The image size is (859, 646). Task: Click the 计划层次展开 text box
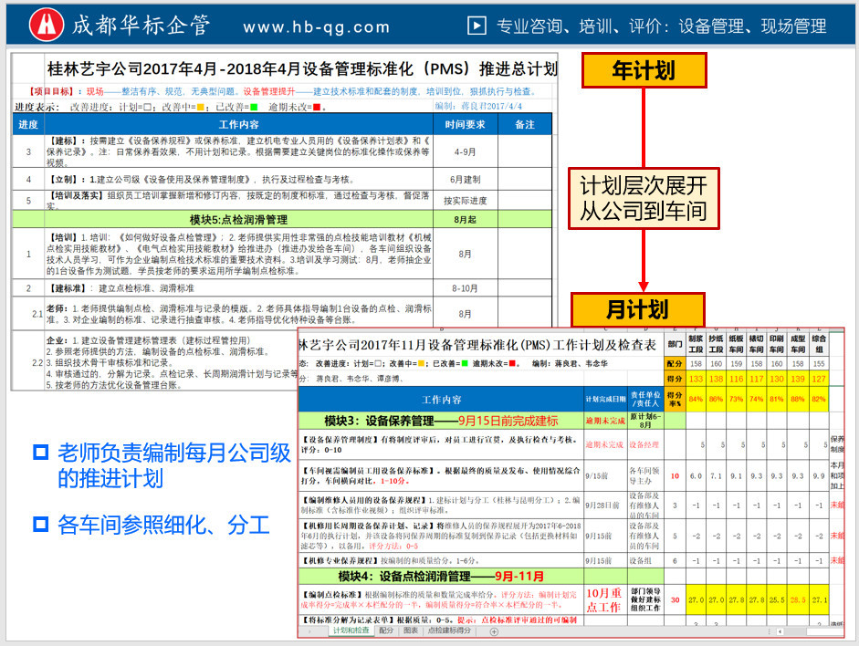(x=644, y=199)
